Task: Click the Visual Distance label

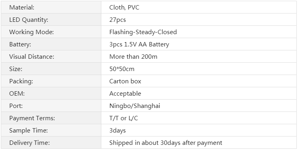Action: coord(32,57)
